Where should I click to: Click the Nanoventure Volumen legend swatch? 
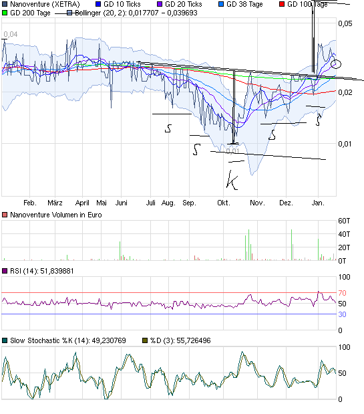pos(5,215)
